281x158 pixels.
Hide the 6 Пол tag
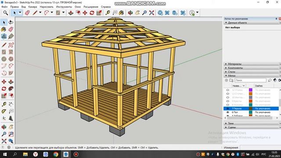point(227,112)
